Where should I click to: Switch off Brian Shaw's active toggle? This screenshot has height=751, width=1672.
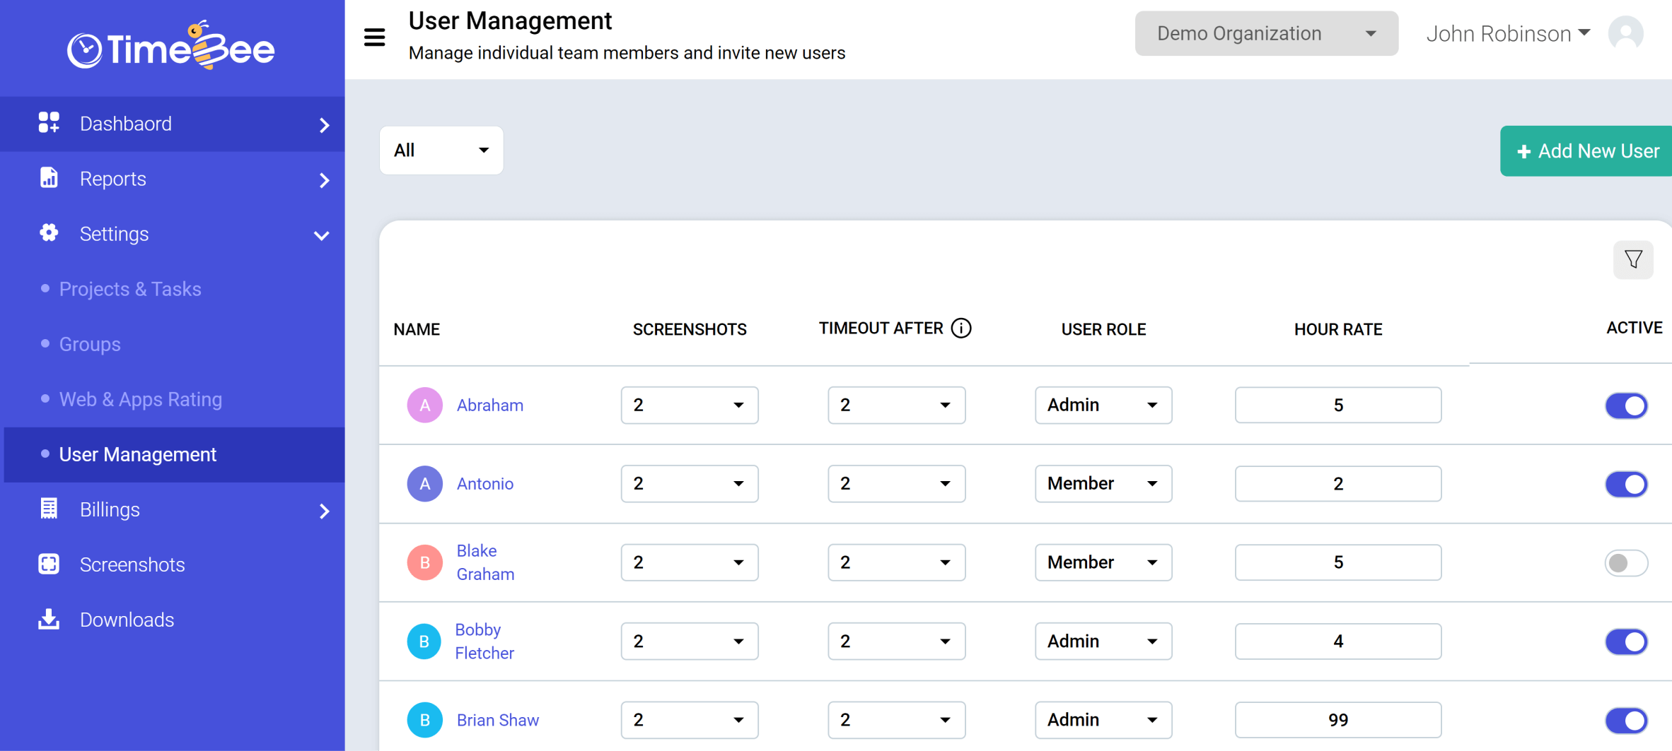pos(1626,721)
